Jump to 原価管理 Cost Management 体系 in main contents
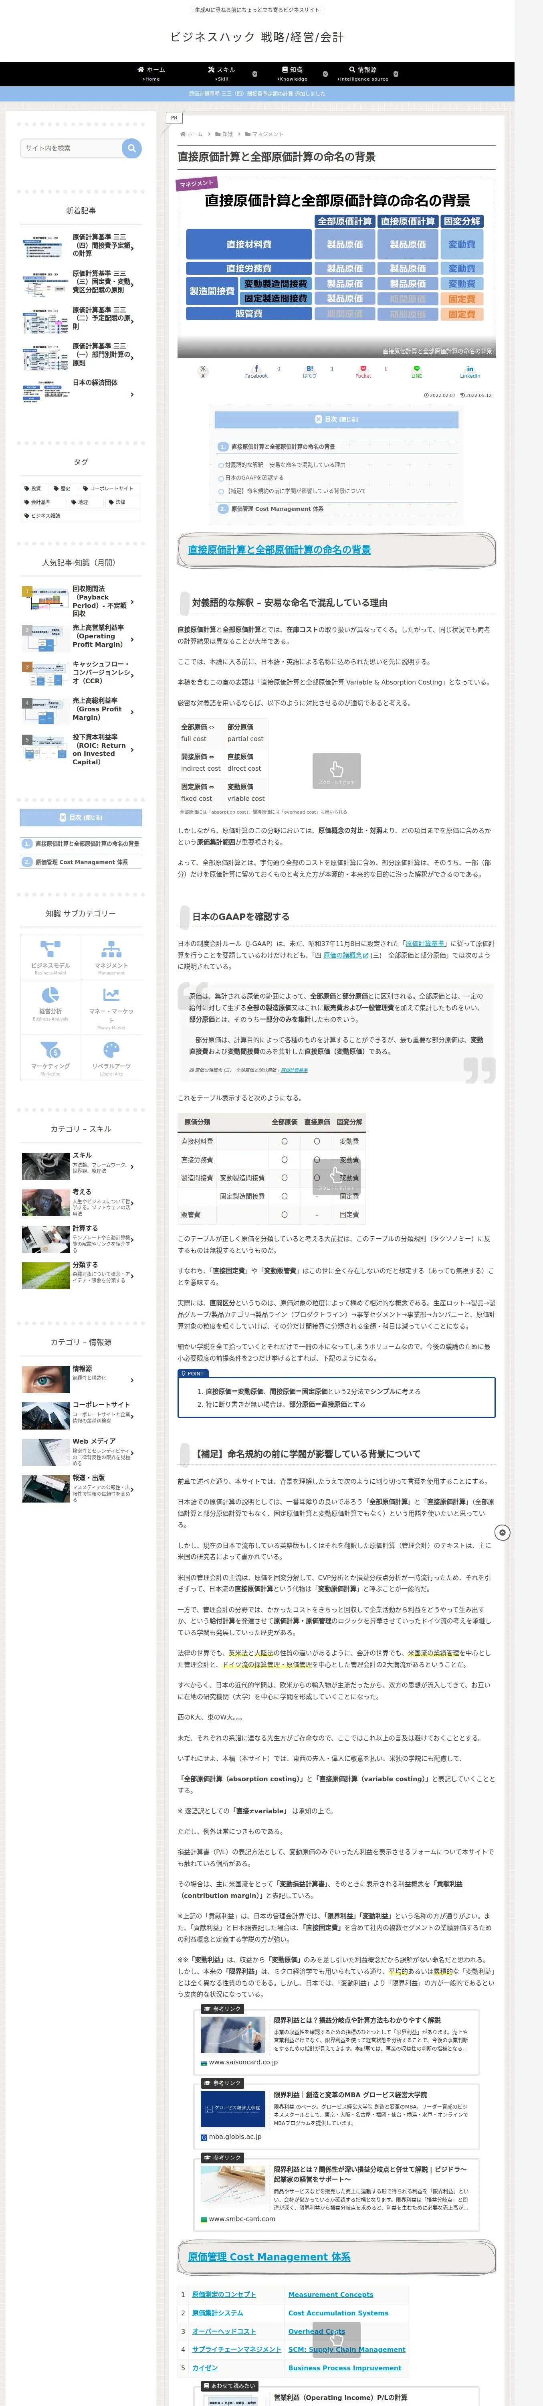The image size is (543, 2406). point(277,509)
